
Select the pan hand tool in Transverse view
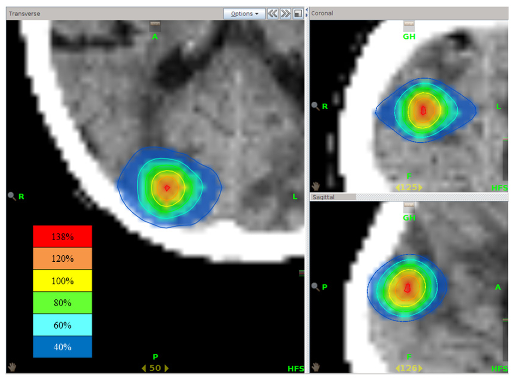point(12,367)
